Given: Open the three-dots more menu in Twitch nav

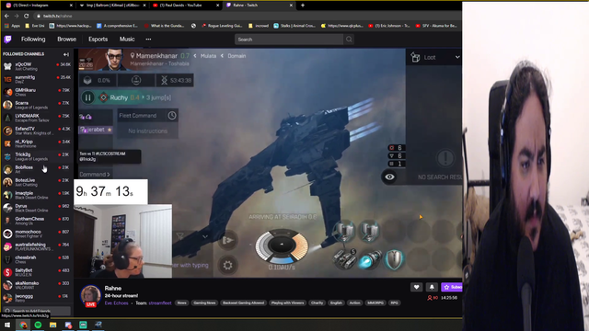Looking at the screenshot, I should click(148, 39).
